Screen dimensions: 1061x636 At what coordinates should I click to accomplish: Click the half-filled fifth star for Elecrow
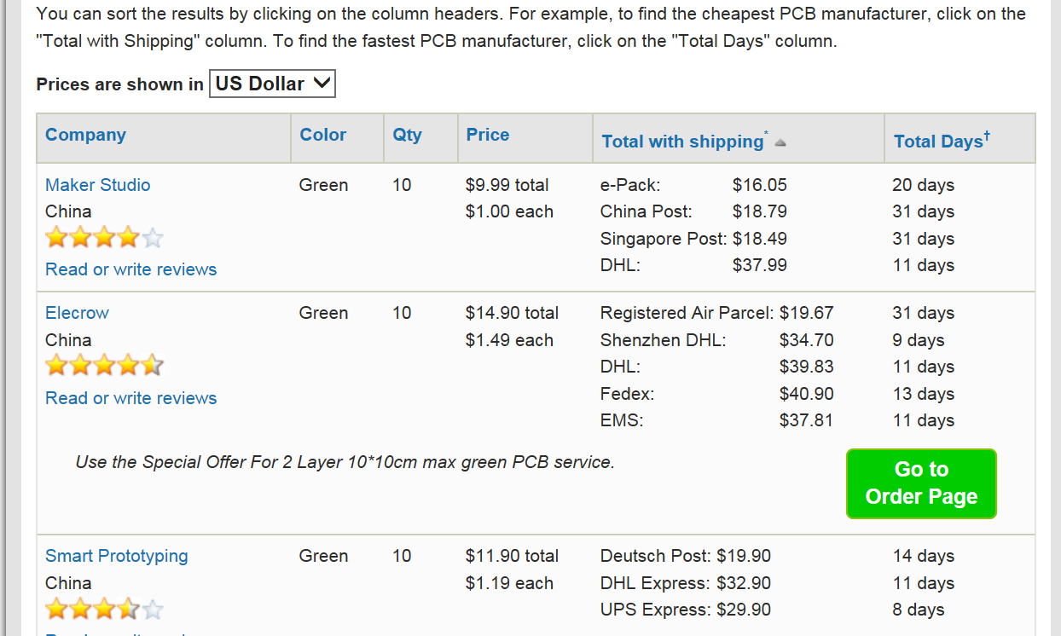[152, 367]
